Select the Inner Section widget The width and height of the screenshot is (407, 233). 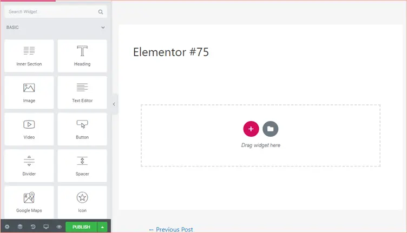point(29,56)
